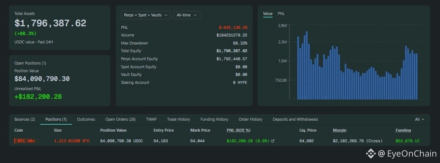Open the All-time period dropdown
The width and height of the screenshot is (440, 163).
point(187,15)
